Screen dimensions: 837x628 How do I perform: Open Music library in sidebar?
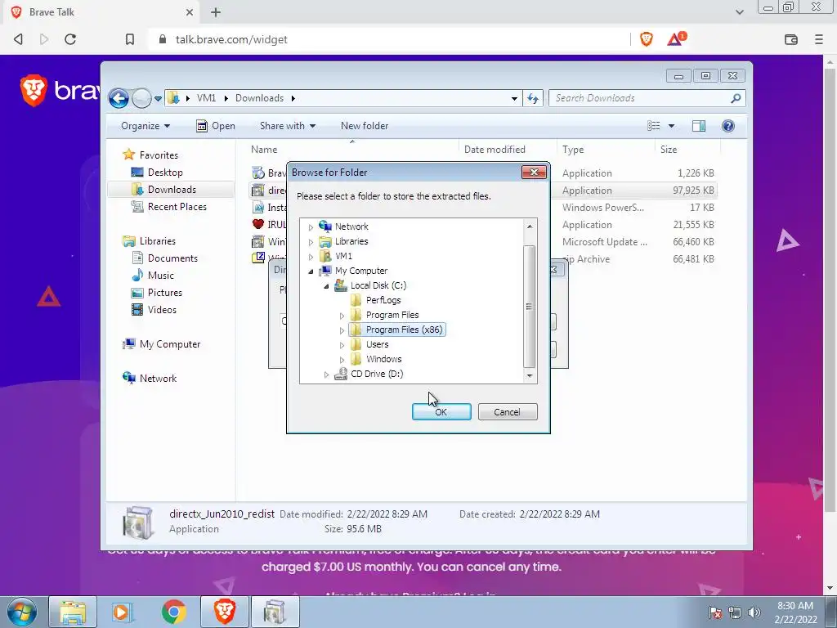(161, 276)
